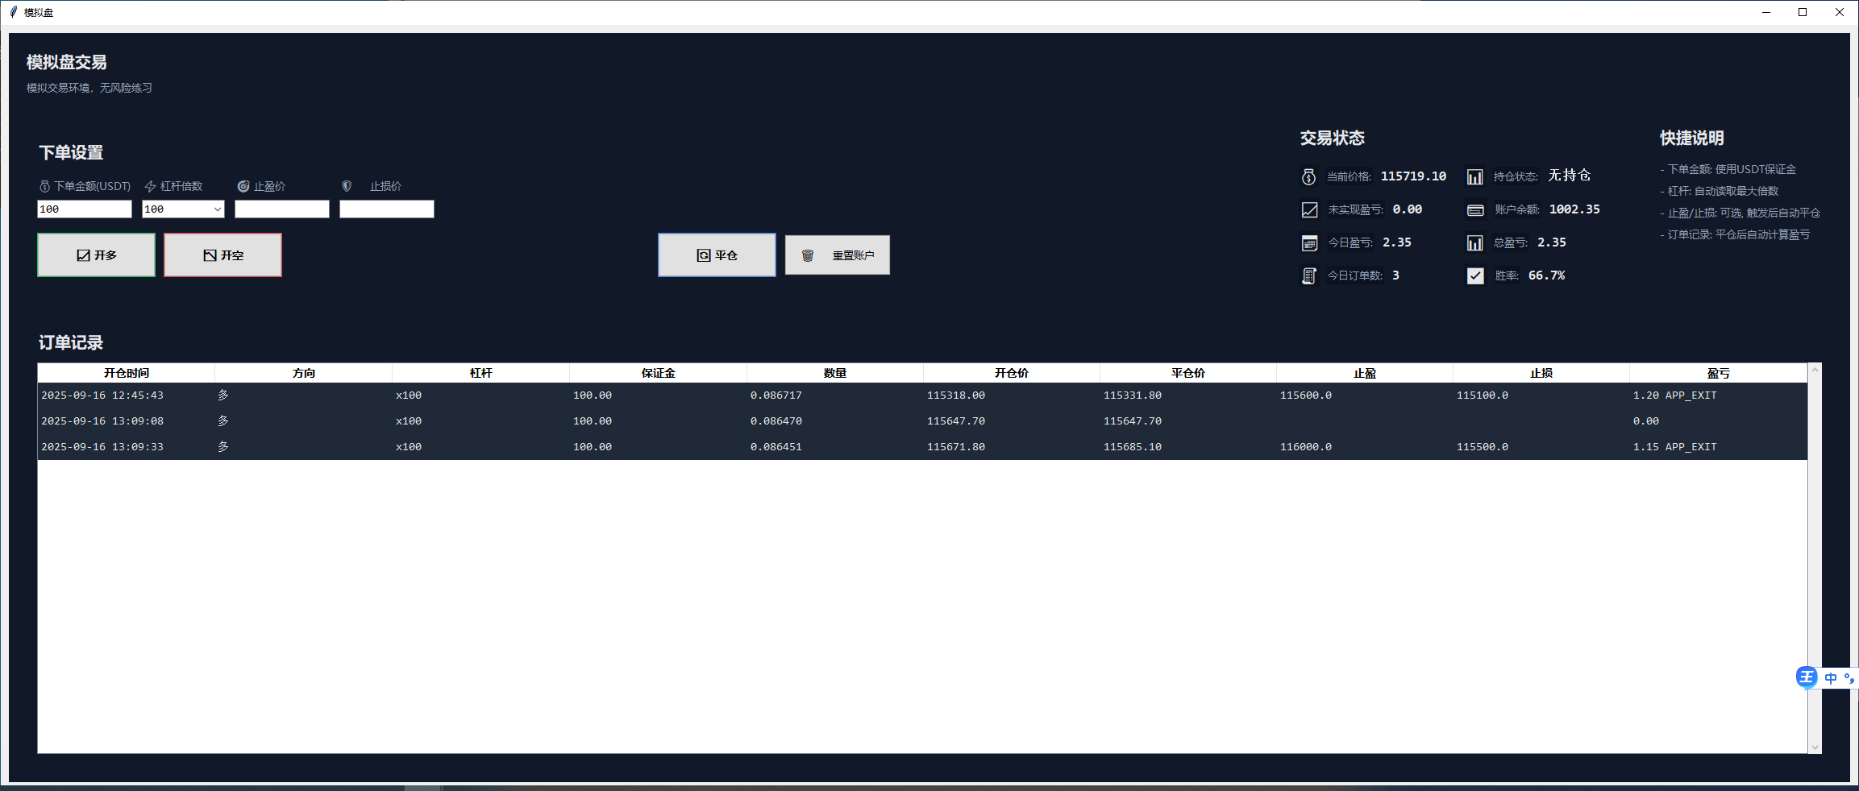Image resolution: width=1859 pixels, height=791 pixels.
Task: Click the calendar icon beside 今日盈亏
Action: point(1309,243)
